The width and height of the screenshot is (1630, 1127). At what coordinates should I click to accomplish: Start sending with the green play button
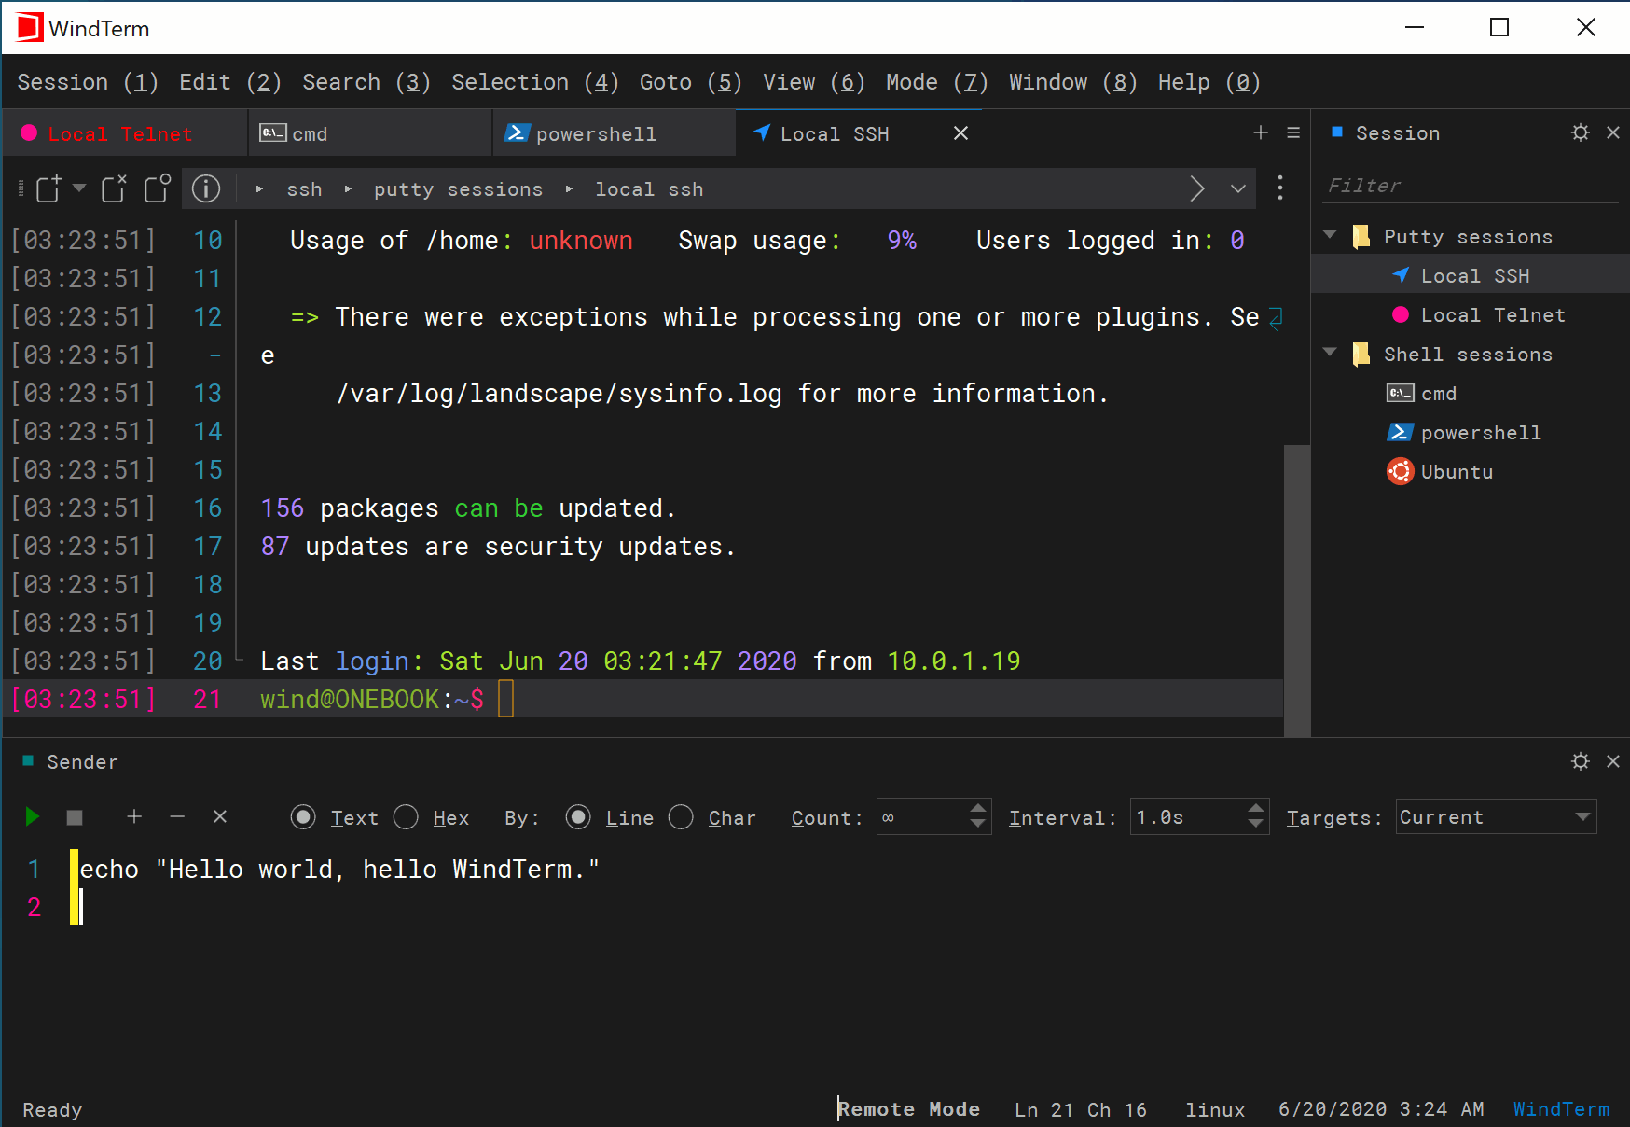click(33, 817)
